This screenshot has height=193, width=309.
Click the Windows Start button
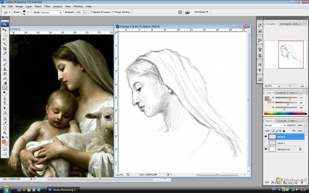pos(6,189)
